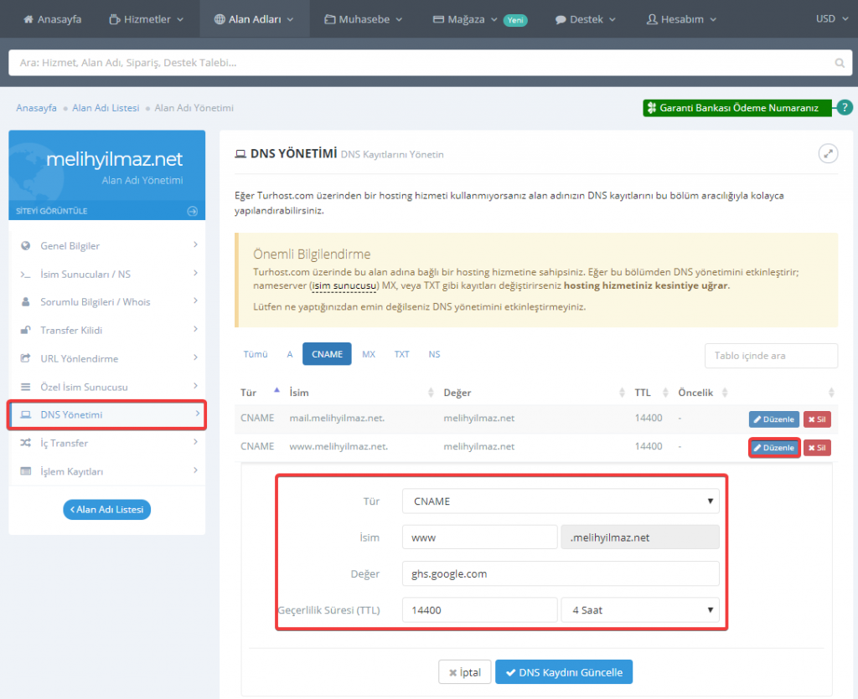Open the USD currency dropdown
This screenshot has width=858, height=699.
(x=830, y=18)
